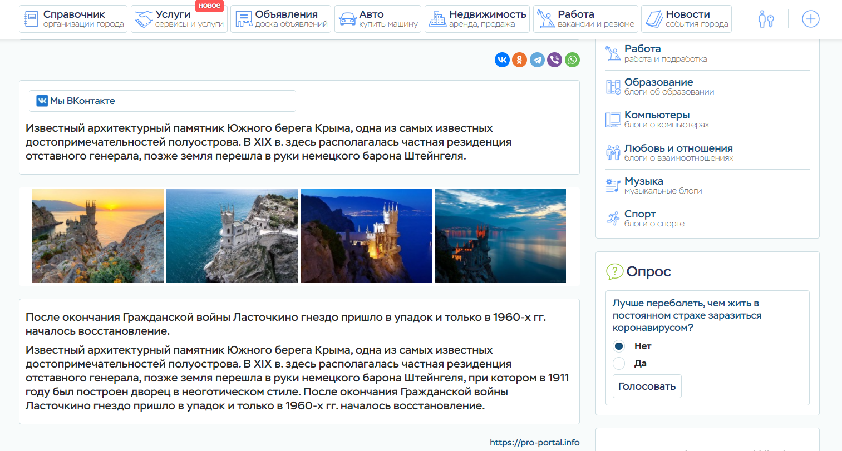Select the "Да" poll option
This screenshot has width=842, height=451.
pos(619,364)
